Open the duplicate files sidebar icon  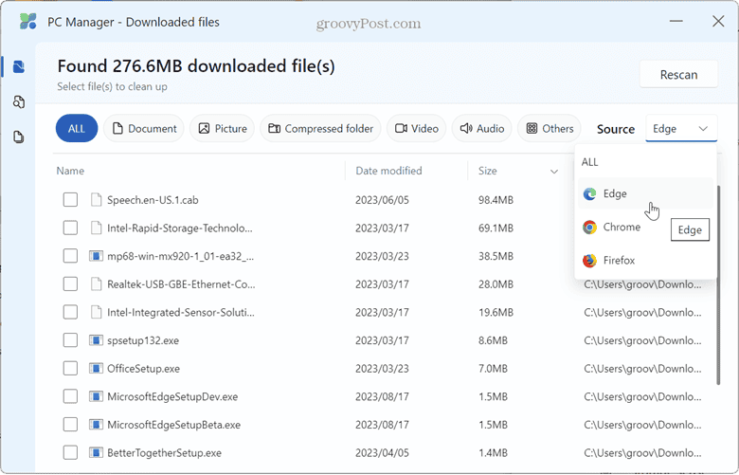(19, 101)
